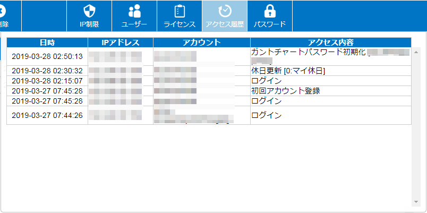The height and width of the screenshot is (213, 427).
Task: Click the scrollbar up arrow
Action: (x=416, y=51)
